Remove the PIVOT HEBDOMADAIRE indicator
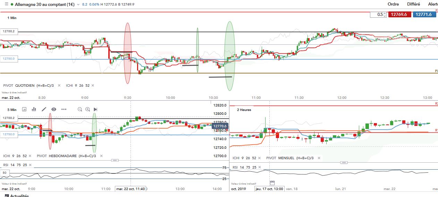Screen dimensions: 438x197 pyautogui.click(x=101, y=156)
